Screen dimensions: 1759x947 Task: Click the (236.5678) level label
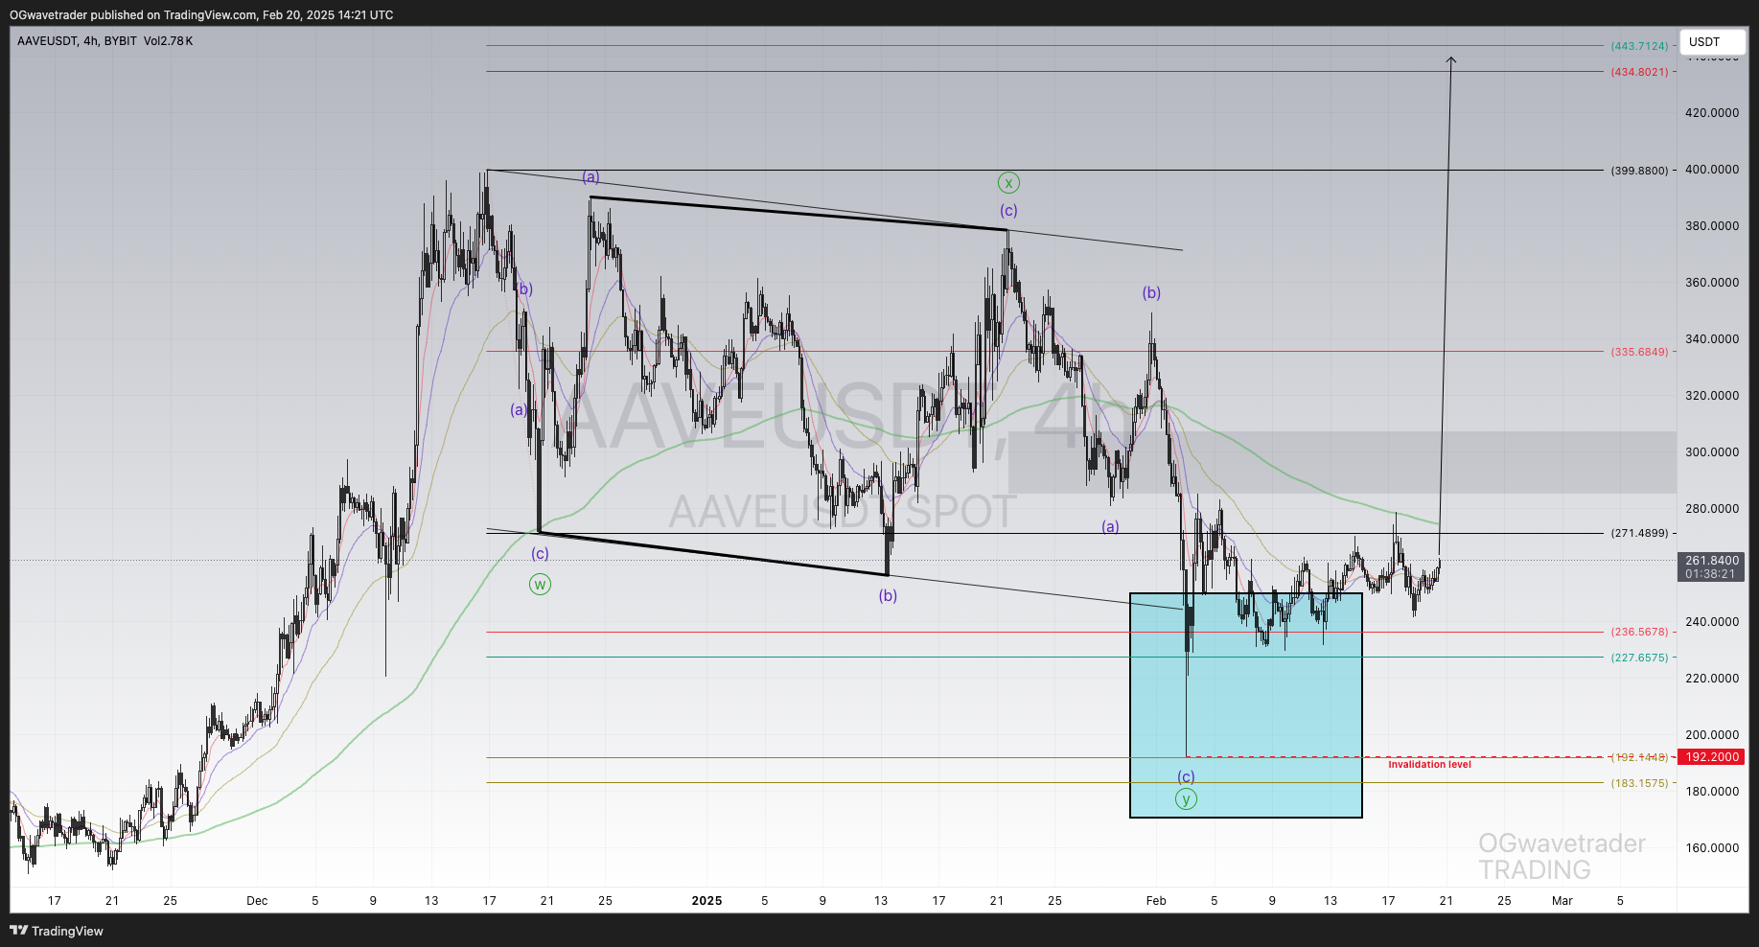1639,632
